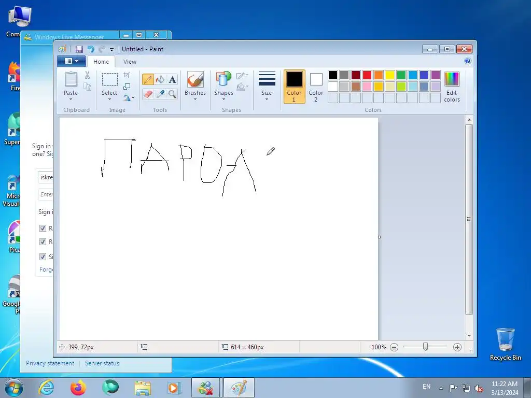Viewport: 531px width, 398px height.
Task: Click the Windows Start button
Action: coord(14,388)
